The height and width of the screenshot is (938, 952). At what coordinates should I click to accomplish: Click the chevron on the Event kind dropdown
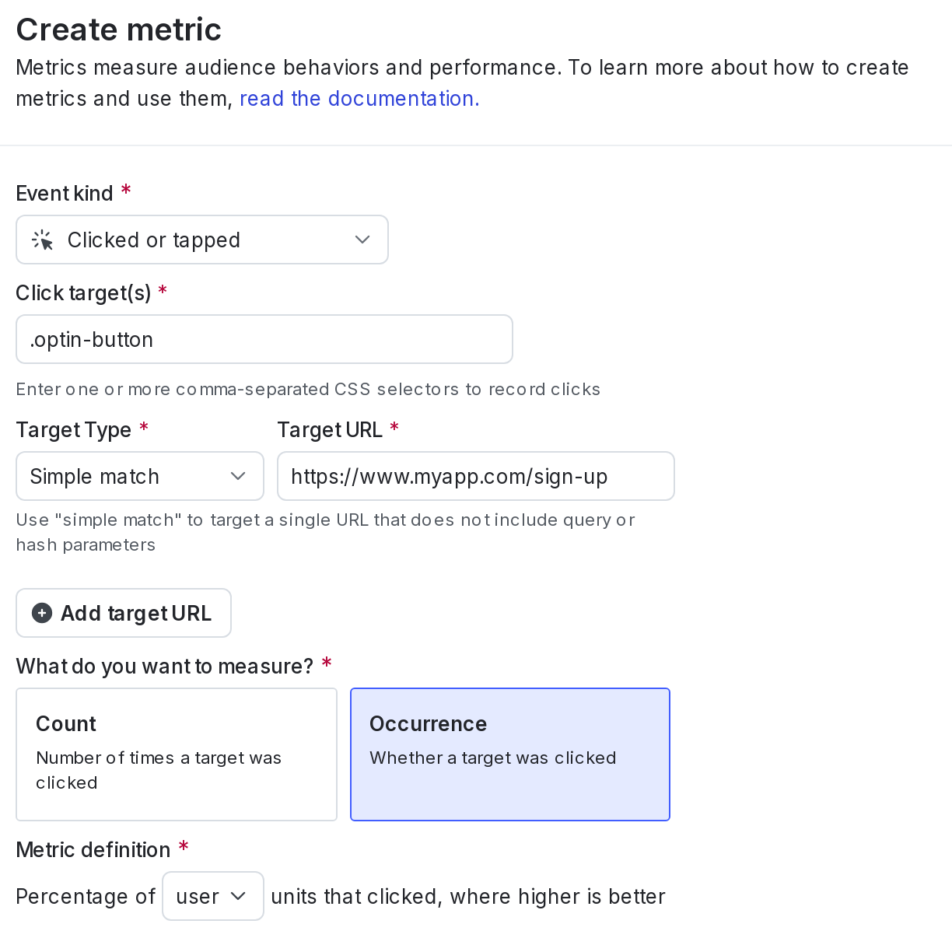(362, 240)
